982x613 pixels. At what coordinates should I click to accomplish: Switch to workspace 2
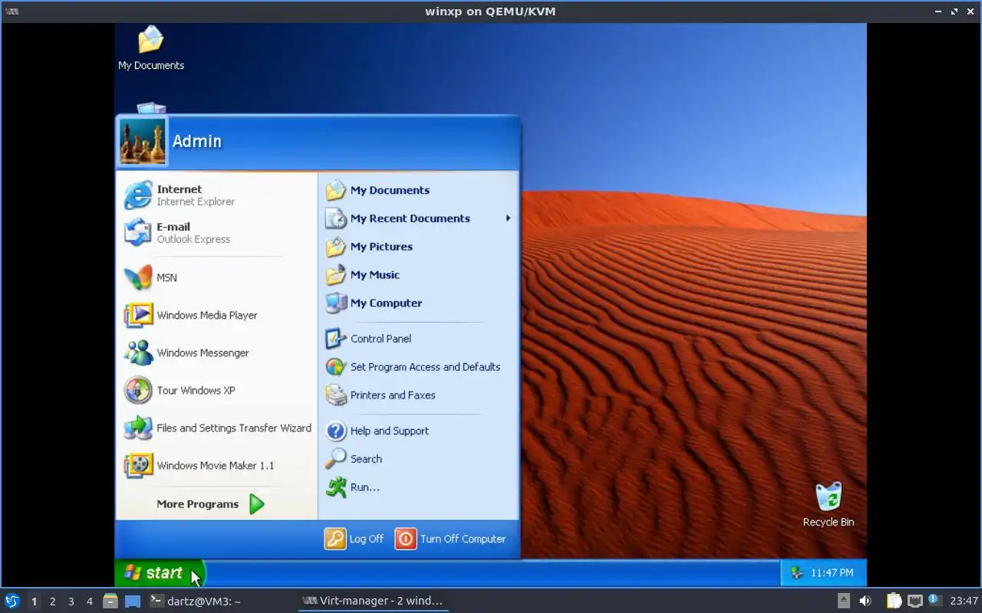(x=52, y=602)
